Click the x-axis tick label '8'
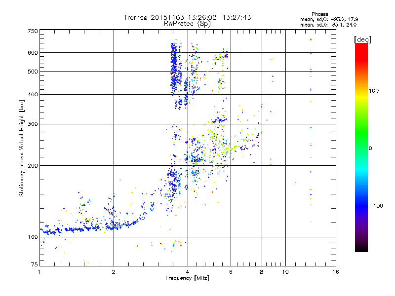 click(262, 272)
